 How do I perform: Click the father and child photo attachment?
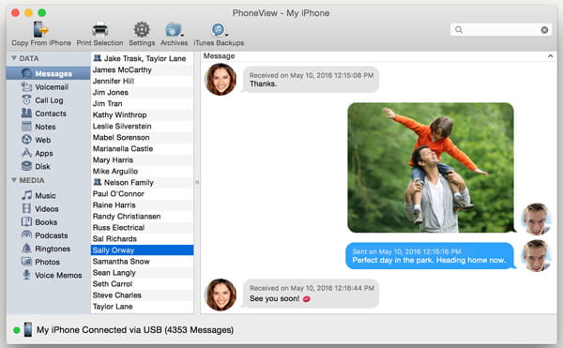click(x=431, y=168)
